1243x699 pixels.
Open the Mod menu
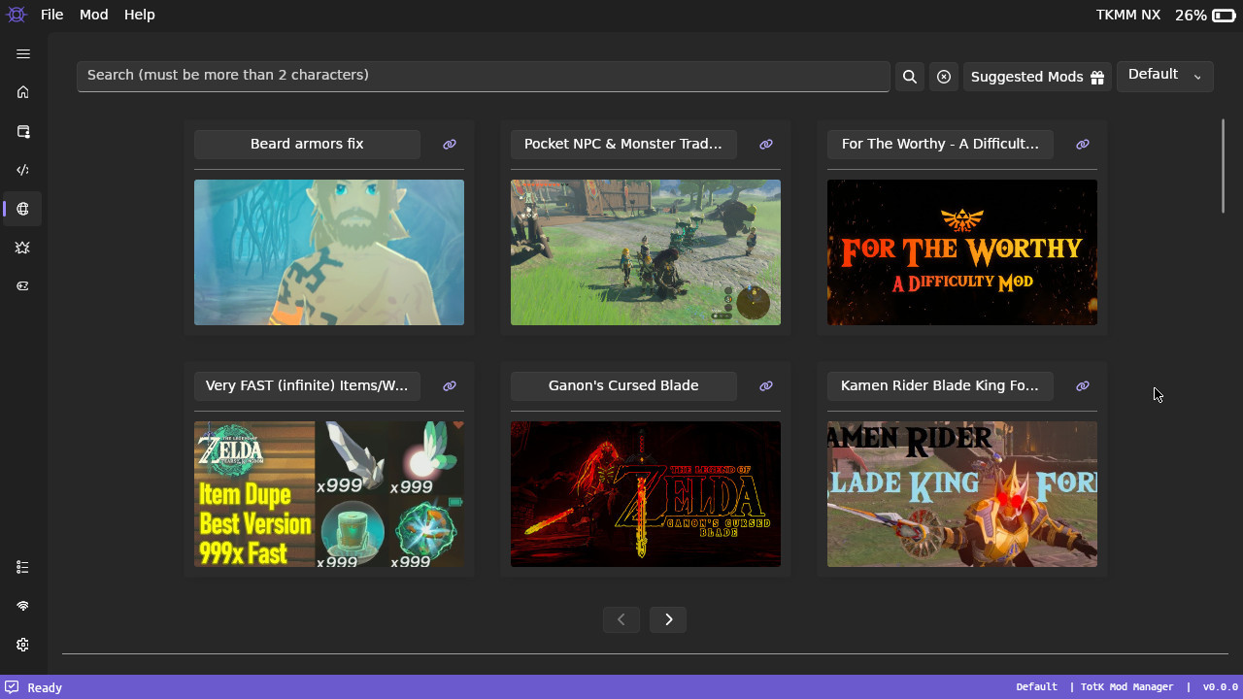(x=93, y=15)
